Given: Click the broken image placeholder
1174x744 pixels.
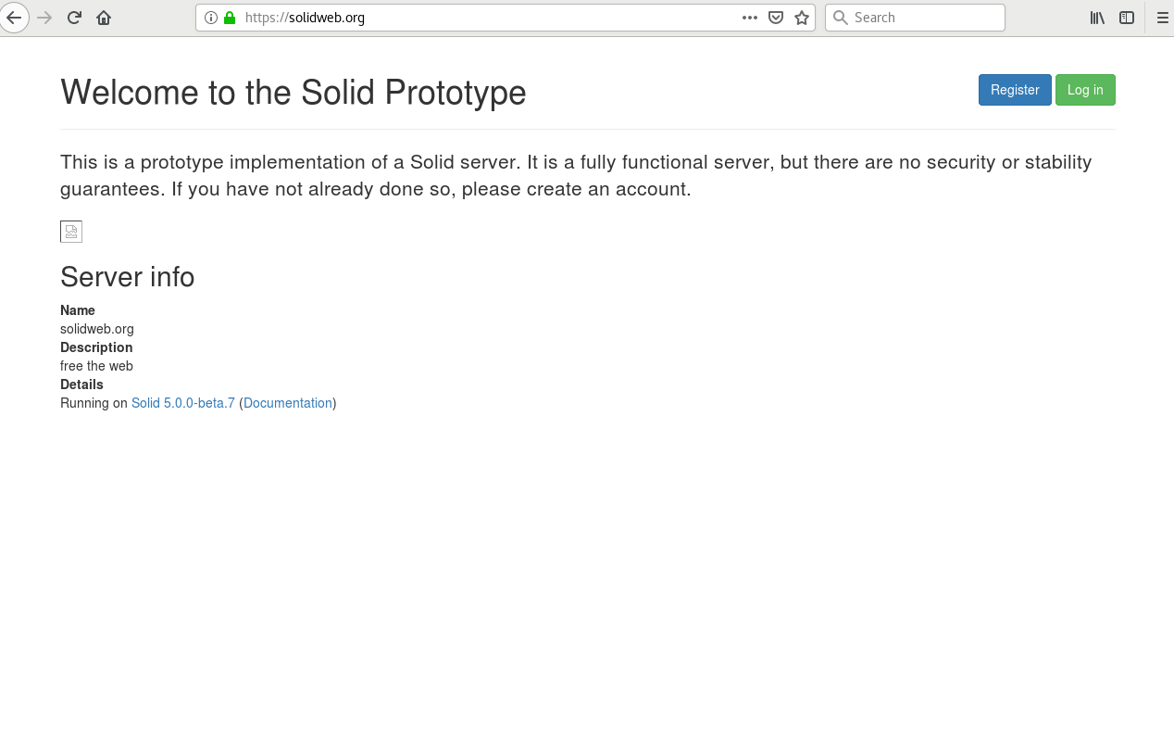Looking at the screenshot, I should pos(71,232).
